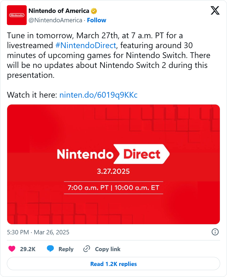Click the chain link icon
Viewport: 227px width, 277px height.
click(87, 249)
